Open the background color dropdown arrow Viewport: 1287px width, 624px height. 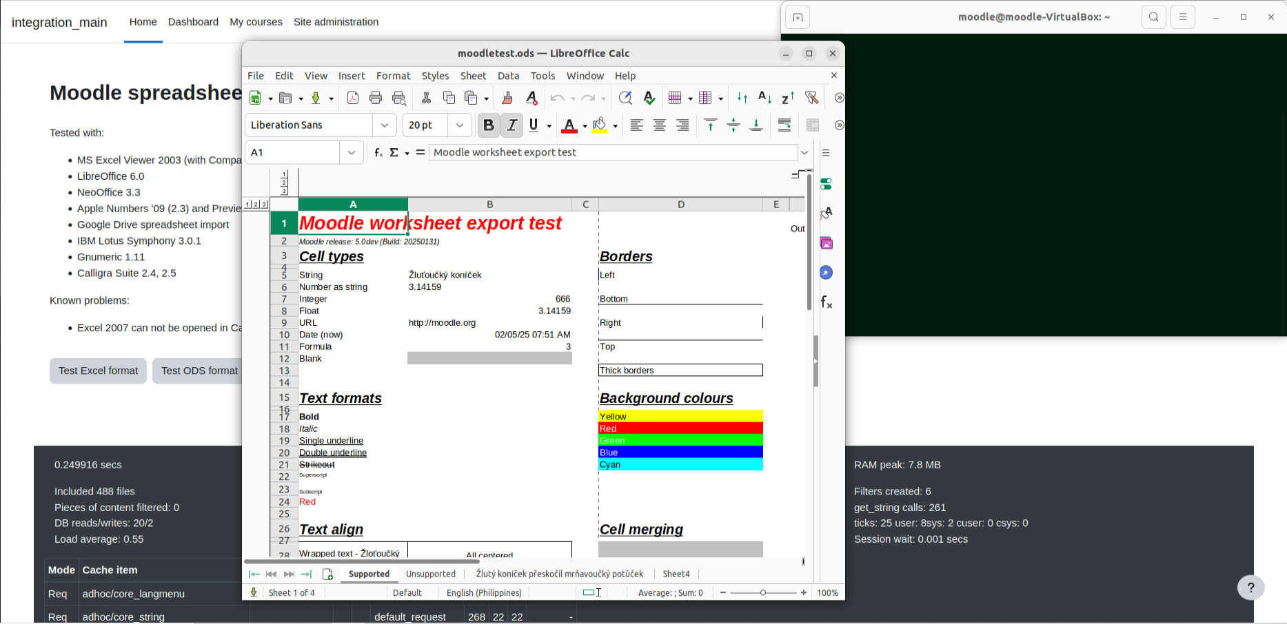(615, 125)
